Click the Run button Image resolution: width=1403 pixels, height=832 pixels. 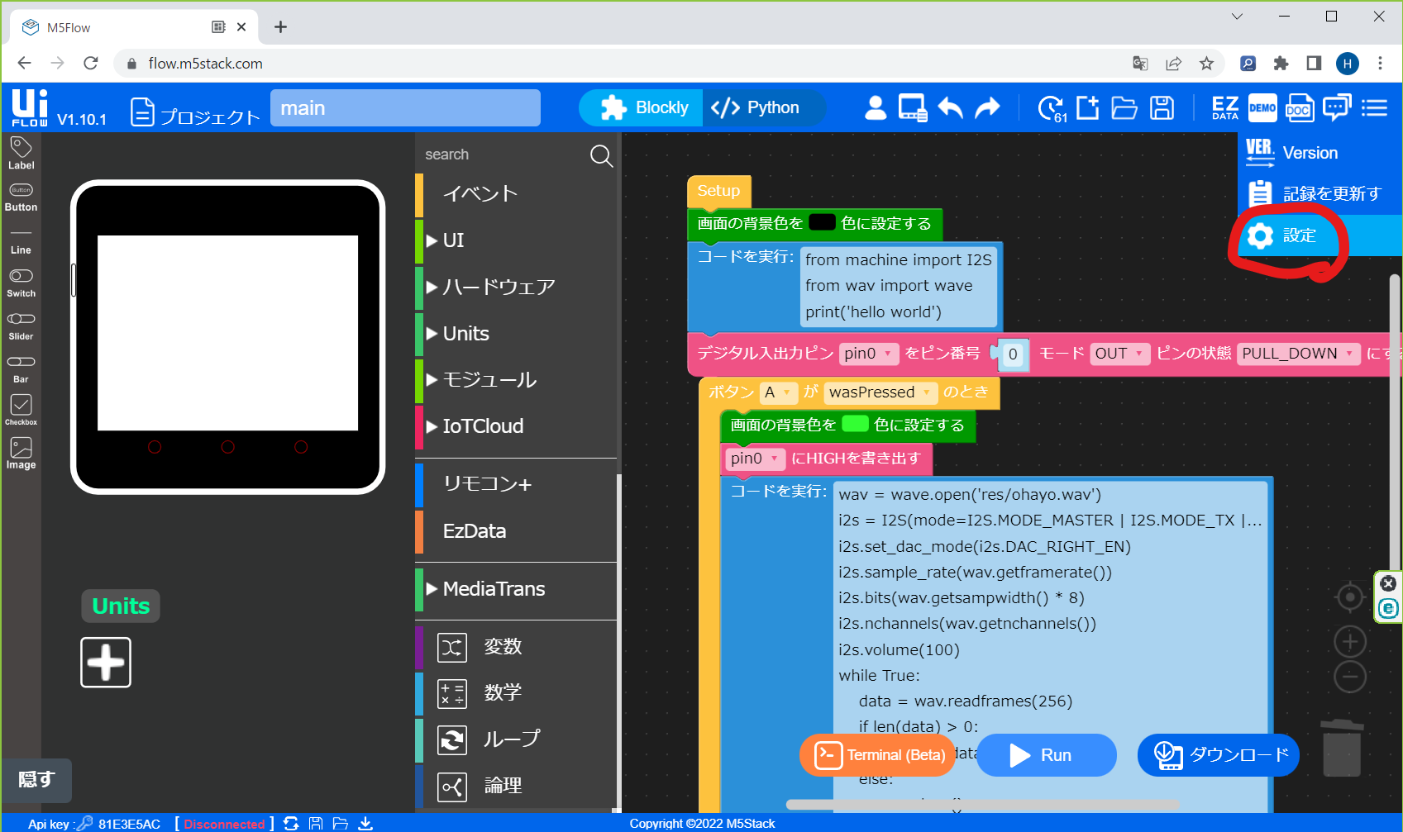coord(1046,755)
